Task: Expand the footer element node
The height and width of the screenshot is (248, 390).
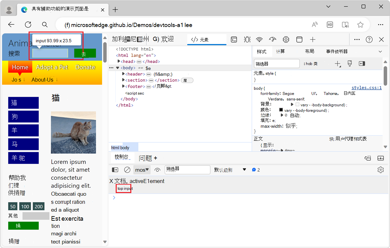Action: coord(123,86)
